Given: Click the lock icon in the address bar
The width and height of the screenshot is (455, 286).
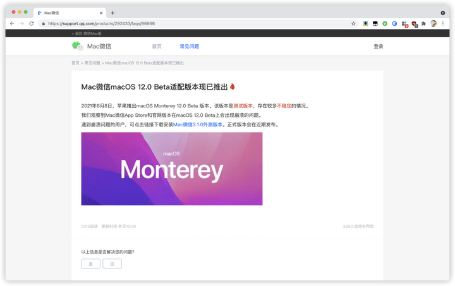Looking at the screenshot, I should [43, 23].
